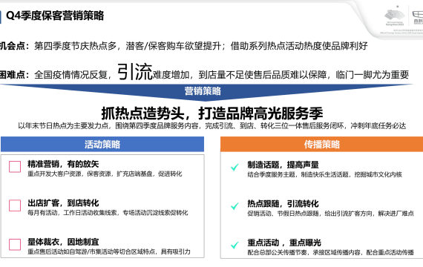Tick the checkbox beside 出店扩客，到店转化
The width and height of the screenshot is (423, 267).
pos(15,205)
